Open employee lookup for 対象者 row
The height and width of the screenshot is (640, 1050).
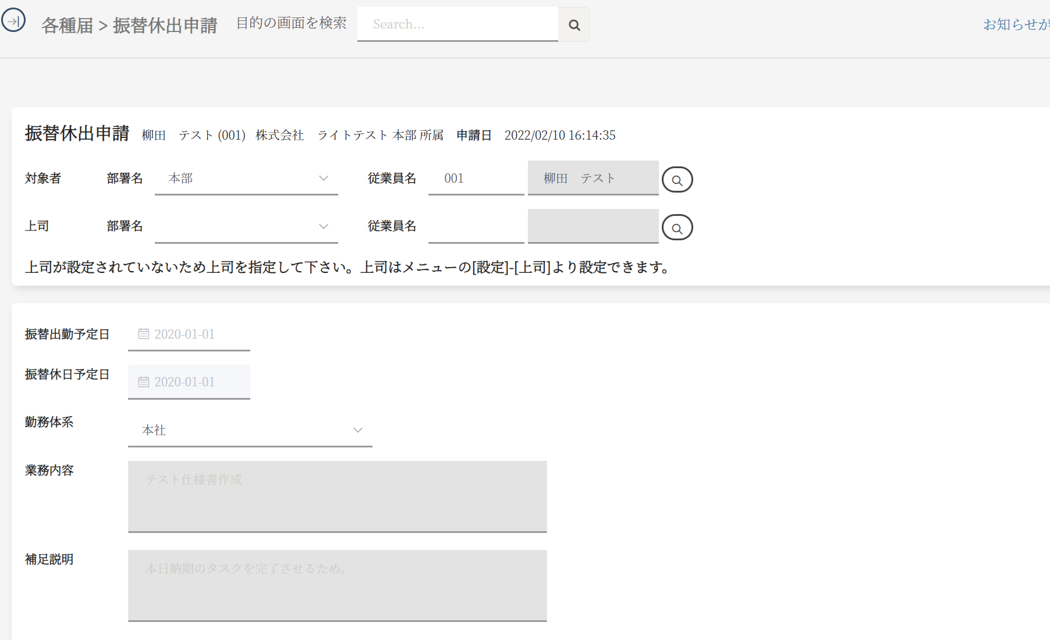677,180
